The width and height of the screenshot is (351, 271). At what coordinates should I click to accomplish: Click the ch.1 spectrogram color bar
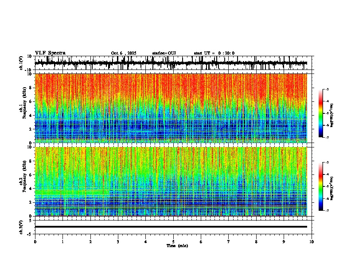click(x=320, y=113)
